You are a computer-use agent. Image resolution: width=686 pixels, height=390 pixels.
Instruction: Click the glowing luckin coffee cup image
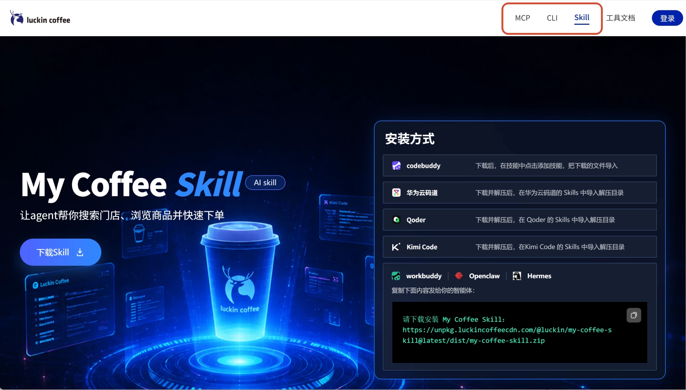[x=240, y=281]
